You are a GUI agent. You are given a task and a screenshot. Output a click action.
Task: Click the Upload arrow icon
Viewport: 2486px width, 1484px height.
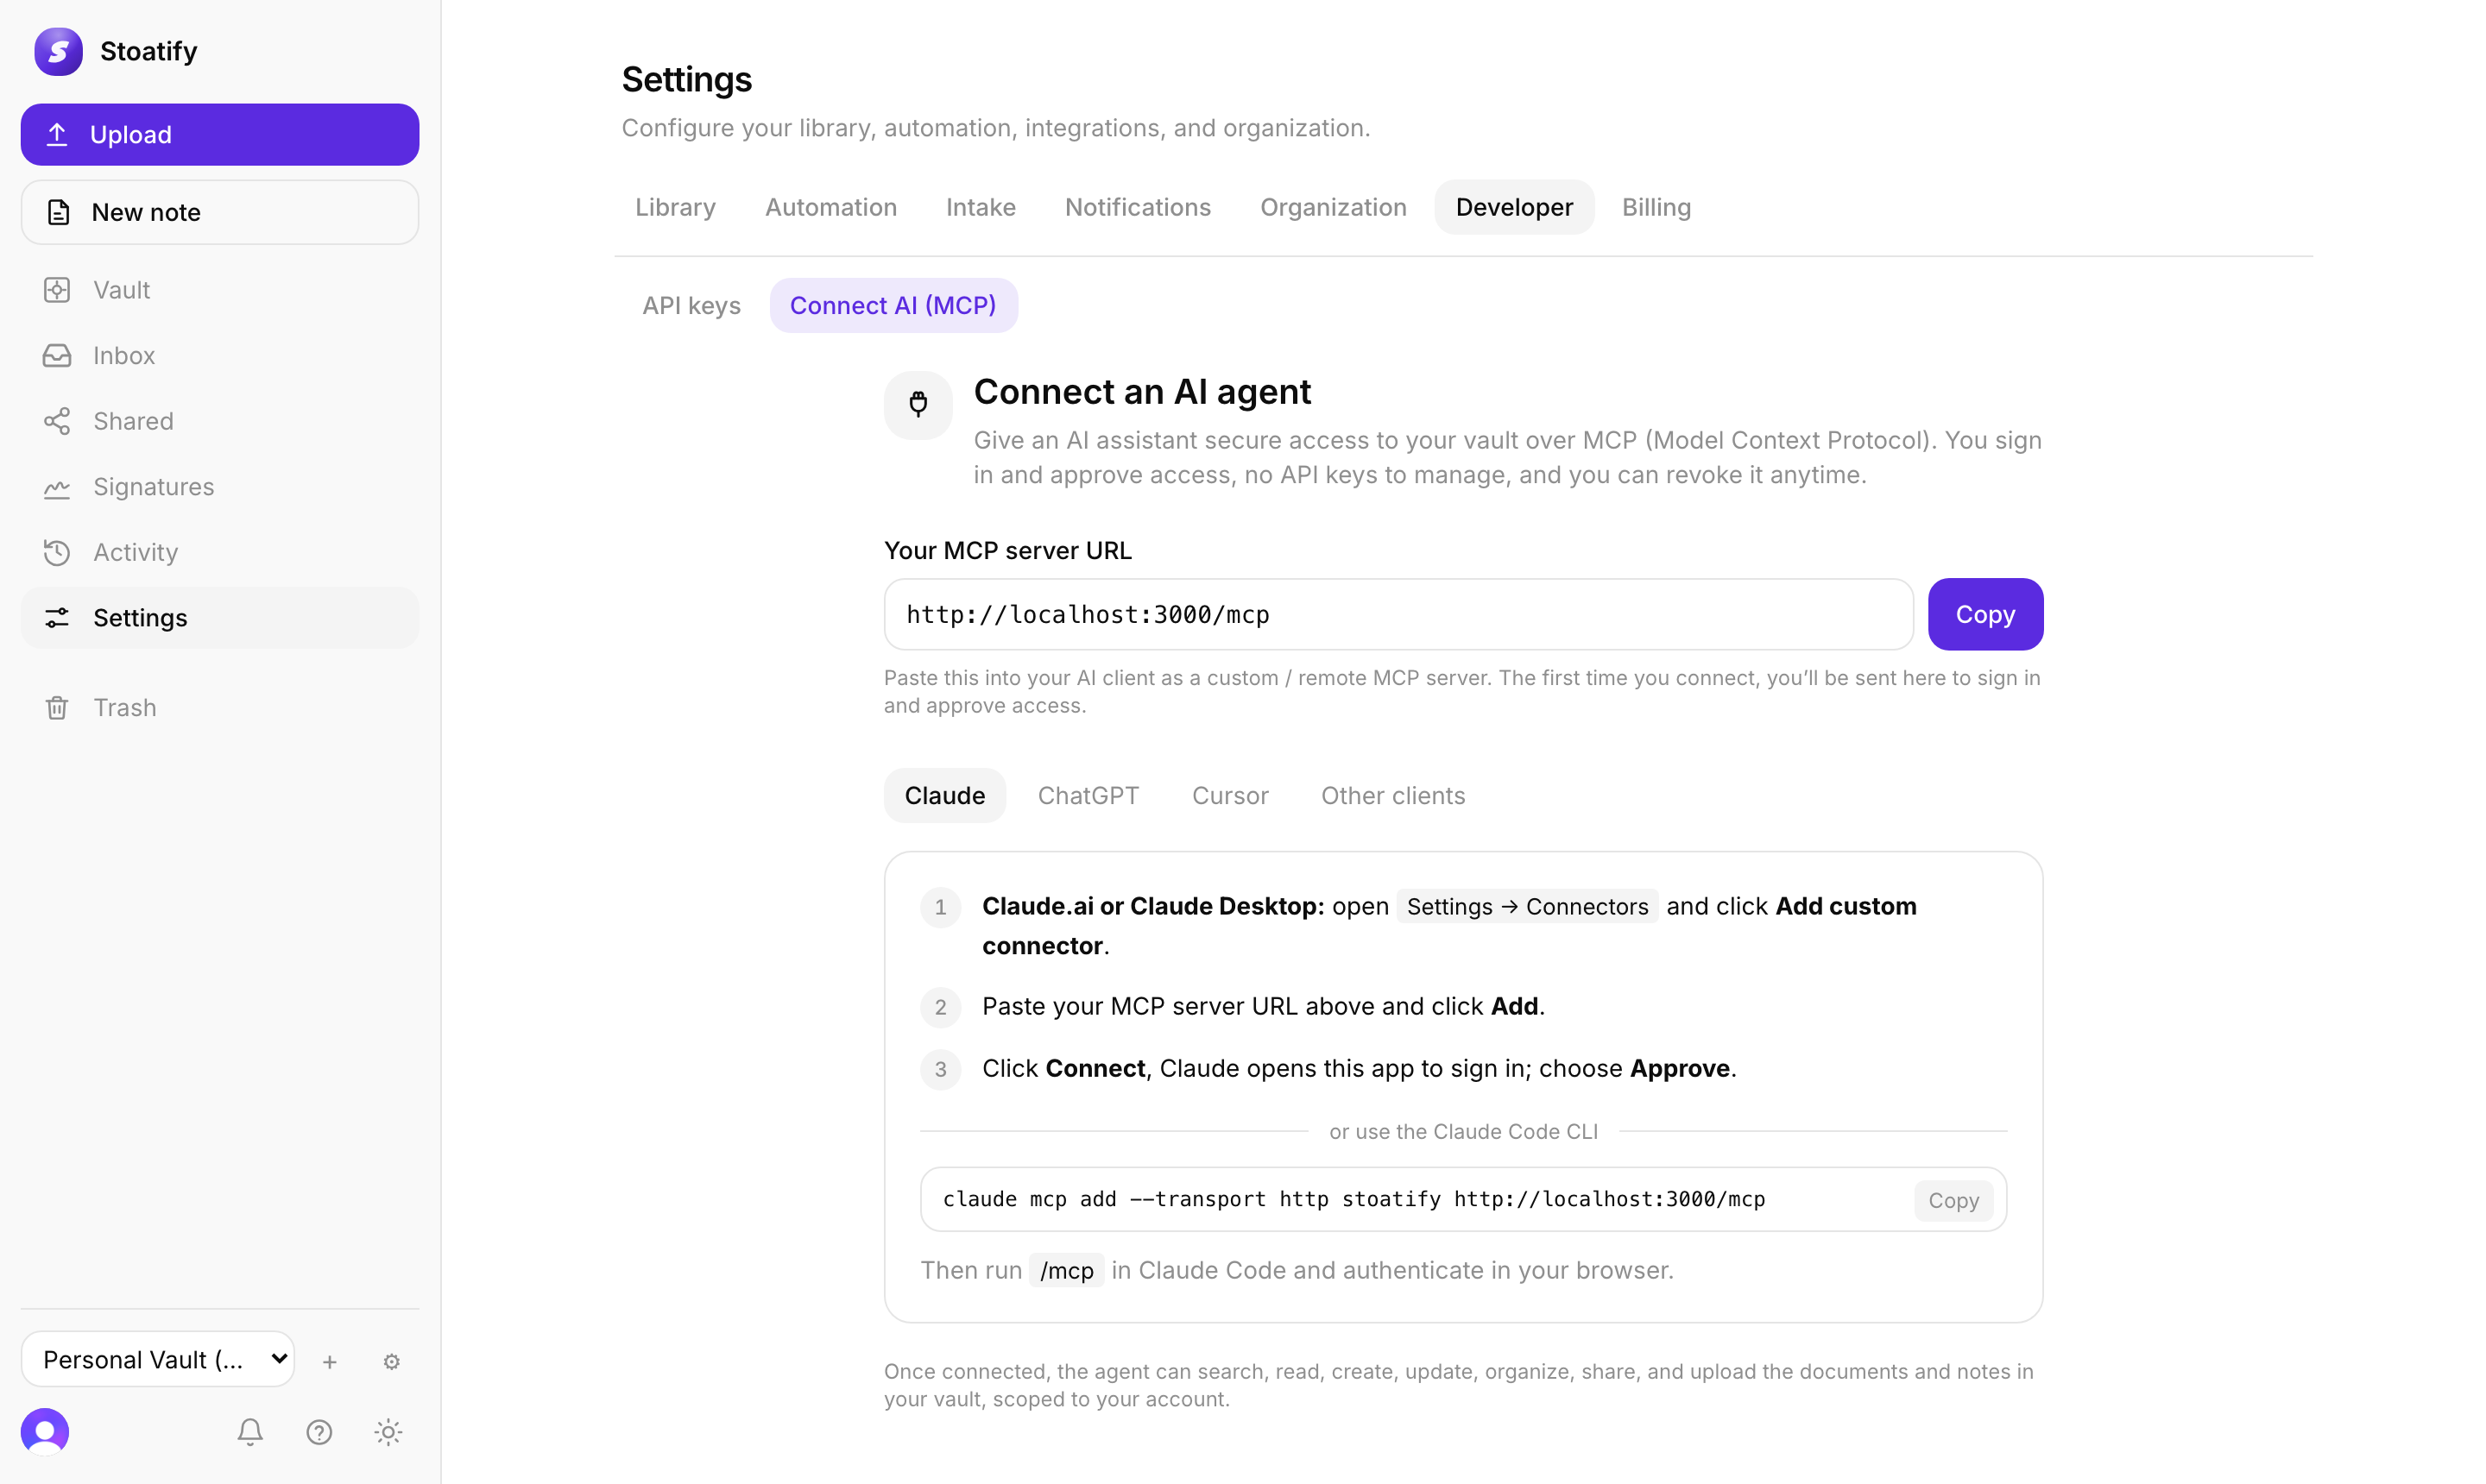click(57, 134)
